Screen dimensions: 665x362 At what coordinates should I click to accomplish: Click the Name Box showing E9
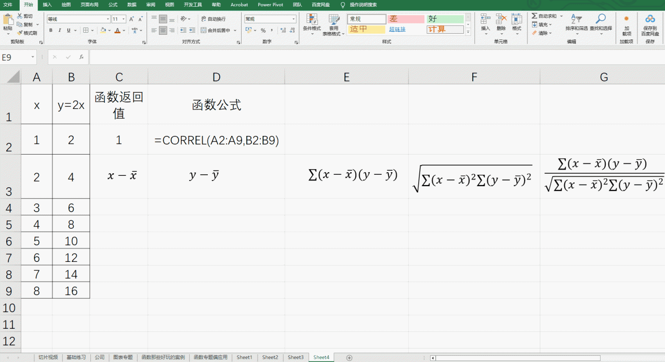[x=19, y=57]
